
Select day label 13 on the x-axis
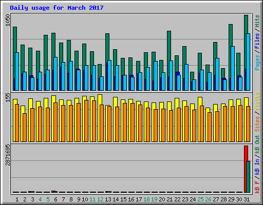point(108,199)
